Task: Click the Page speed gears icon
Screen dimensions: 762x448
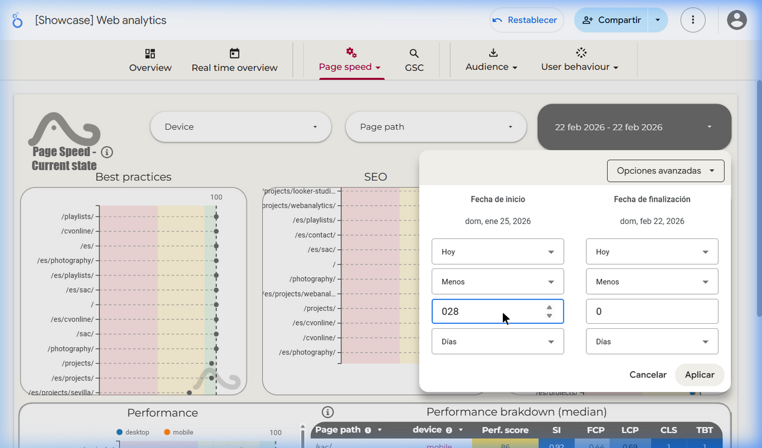Action: tap(351, 52)
